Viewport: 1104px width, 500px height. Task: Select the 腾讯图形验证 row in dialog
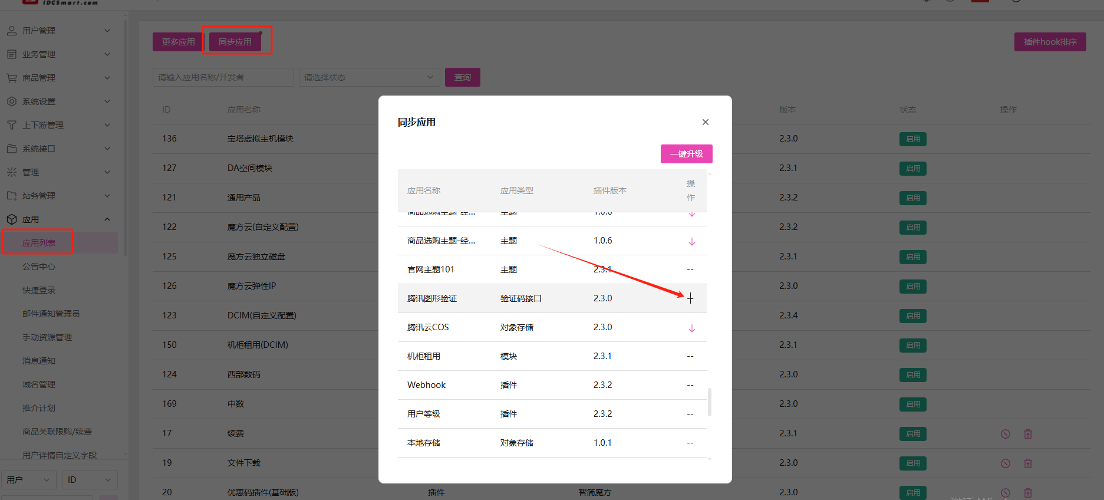pyautogui.click(x=552, y=298)
